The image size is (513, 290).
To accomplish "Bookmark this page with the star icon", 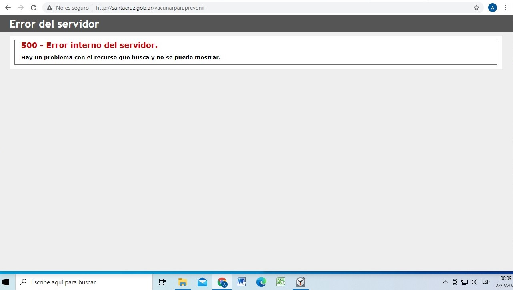I will coord(476,8).
